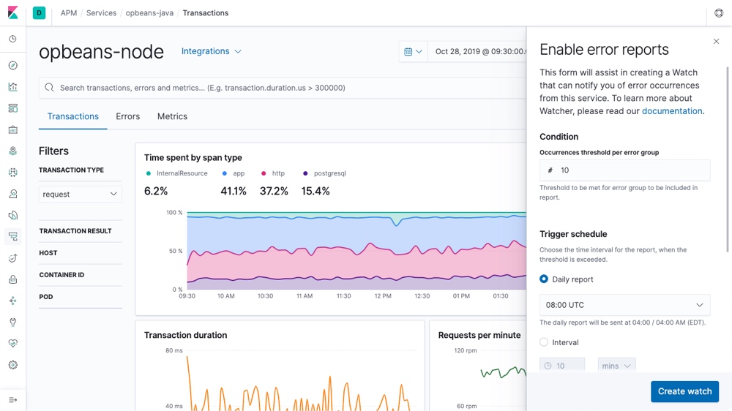Click the 15.4% postgresql value
Screen dimensions: 732x411
(x=315, y=192)
